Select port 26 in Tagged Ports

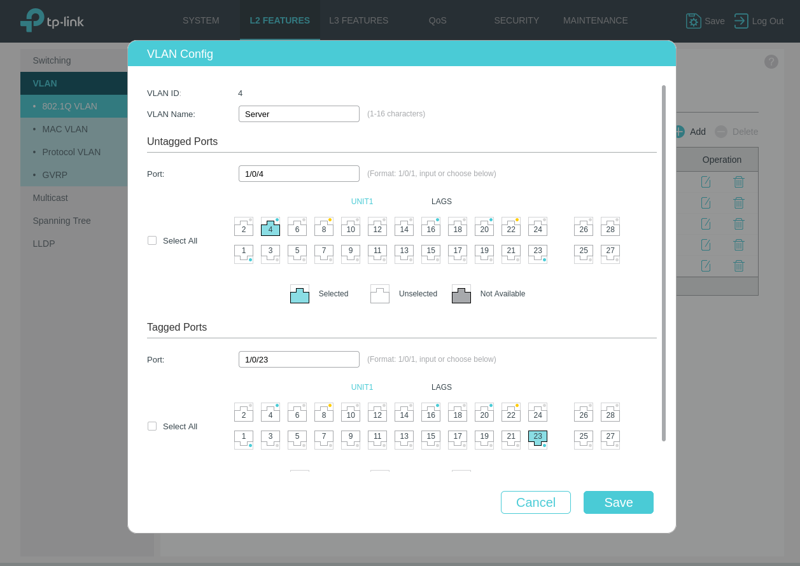[584, 413]
